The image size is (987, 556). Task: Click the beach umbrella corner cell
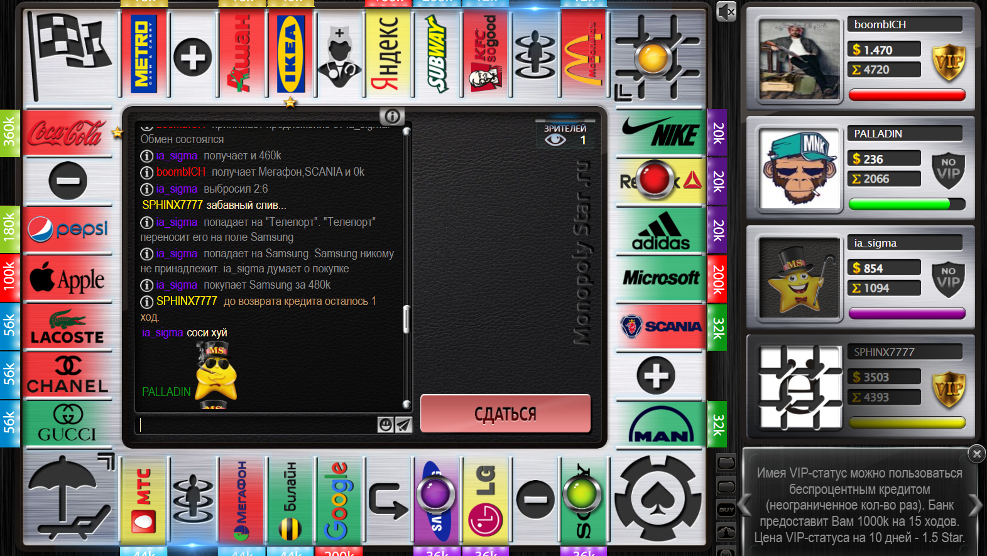(x=70, y=498)
